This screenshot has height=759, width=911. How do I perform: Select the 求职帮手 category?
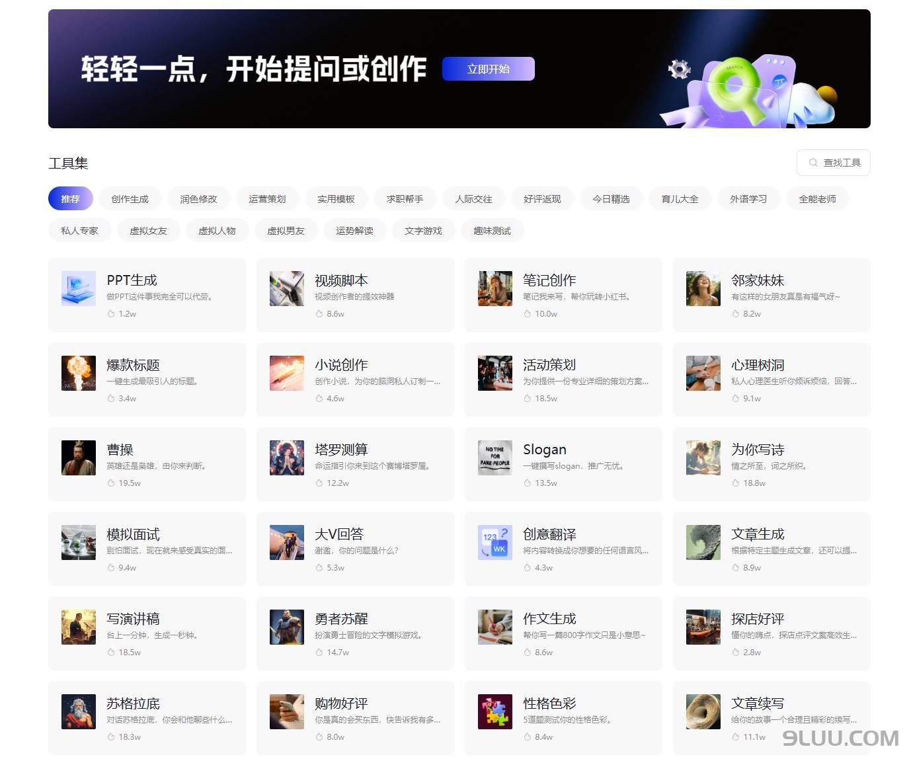coord(405,199)
